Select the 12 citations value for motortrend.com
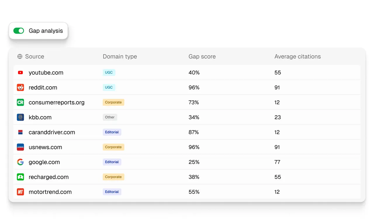The height and width of the screenshot is (224, 374). (277, 192)
